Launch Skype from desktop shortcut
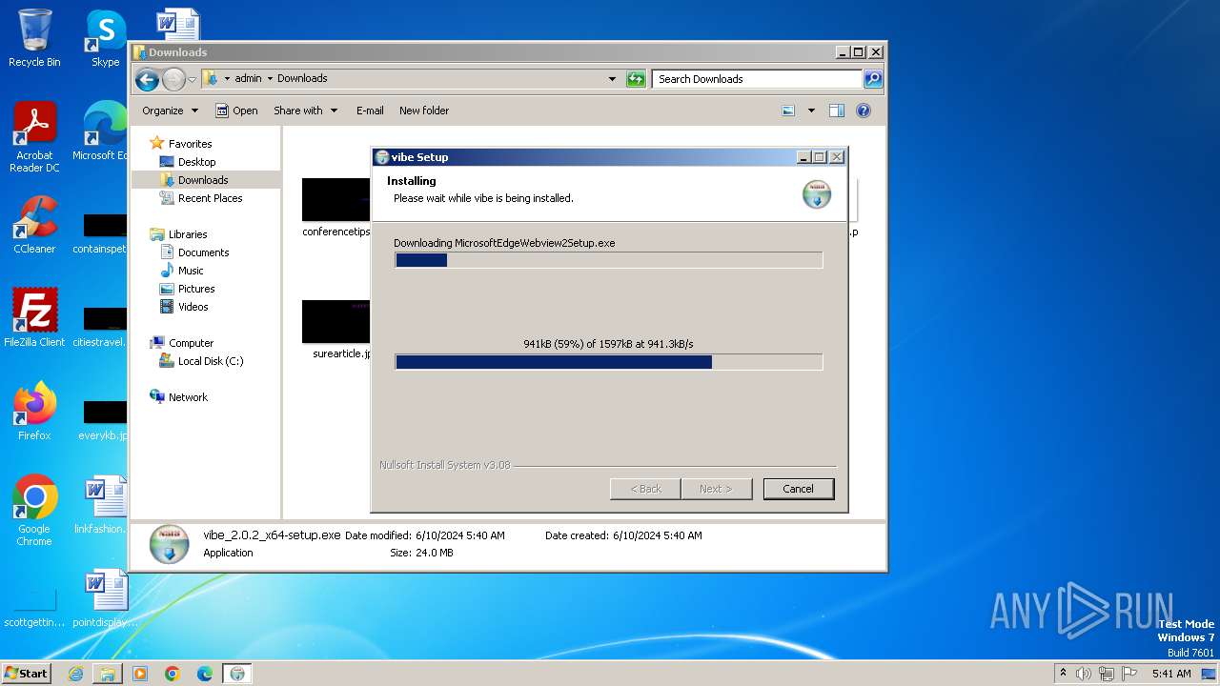The width and height of the screenshot is (1220, 686). 105,38
